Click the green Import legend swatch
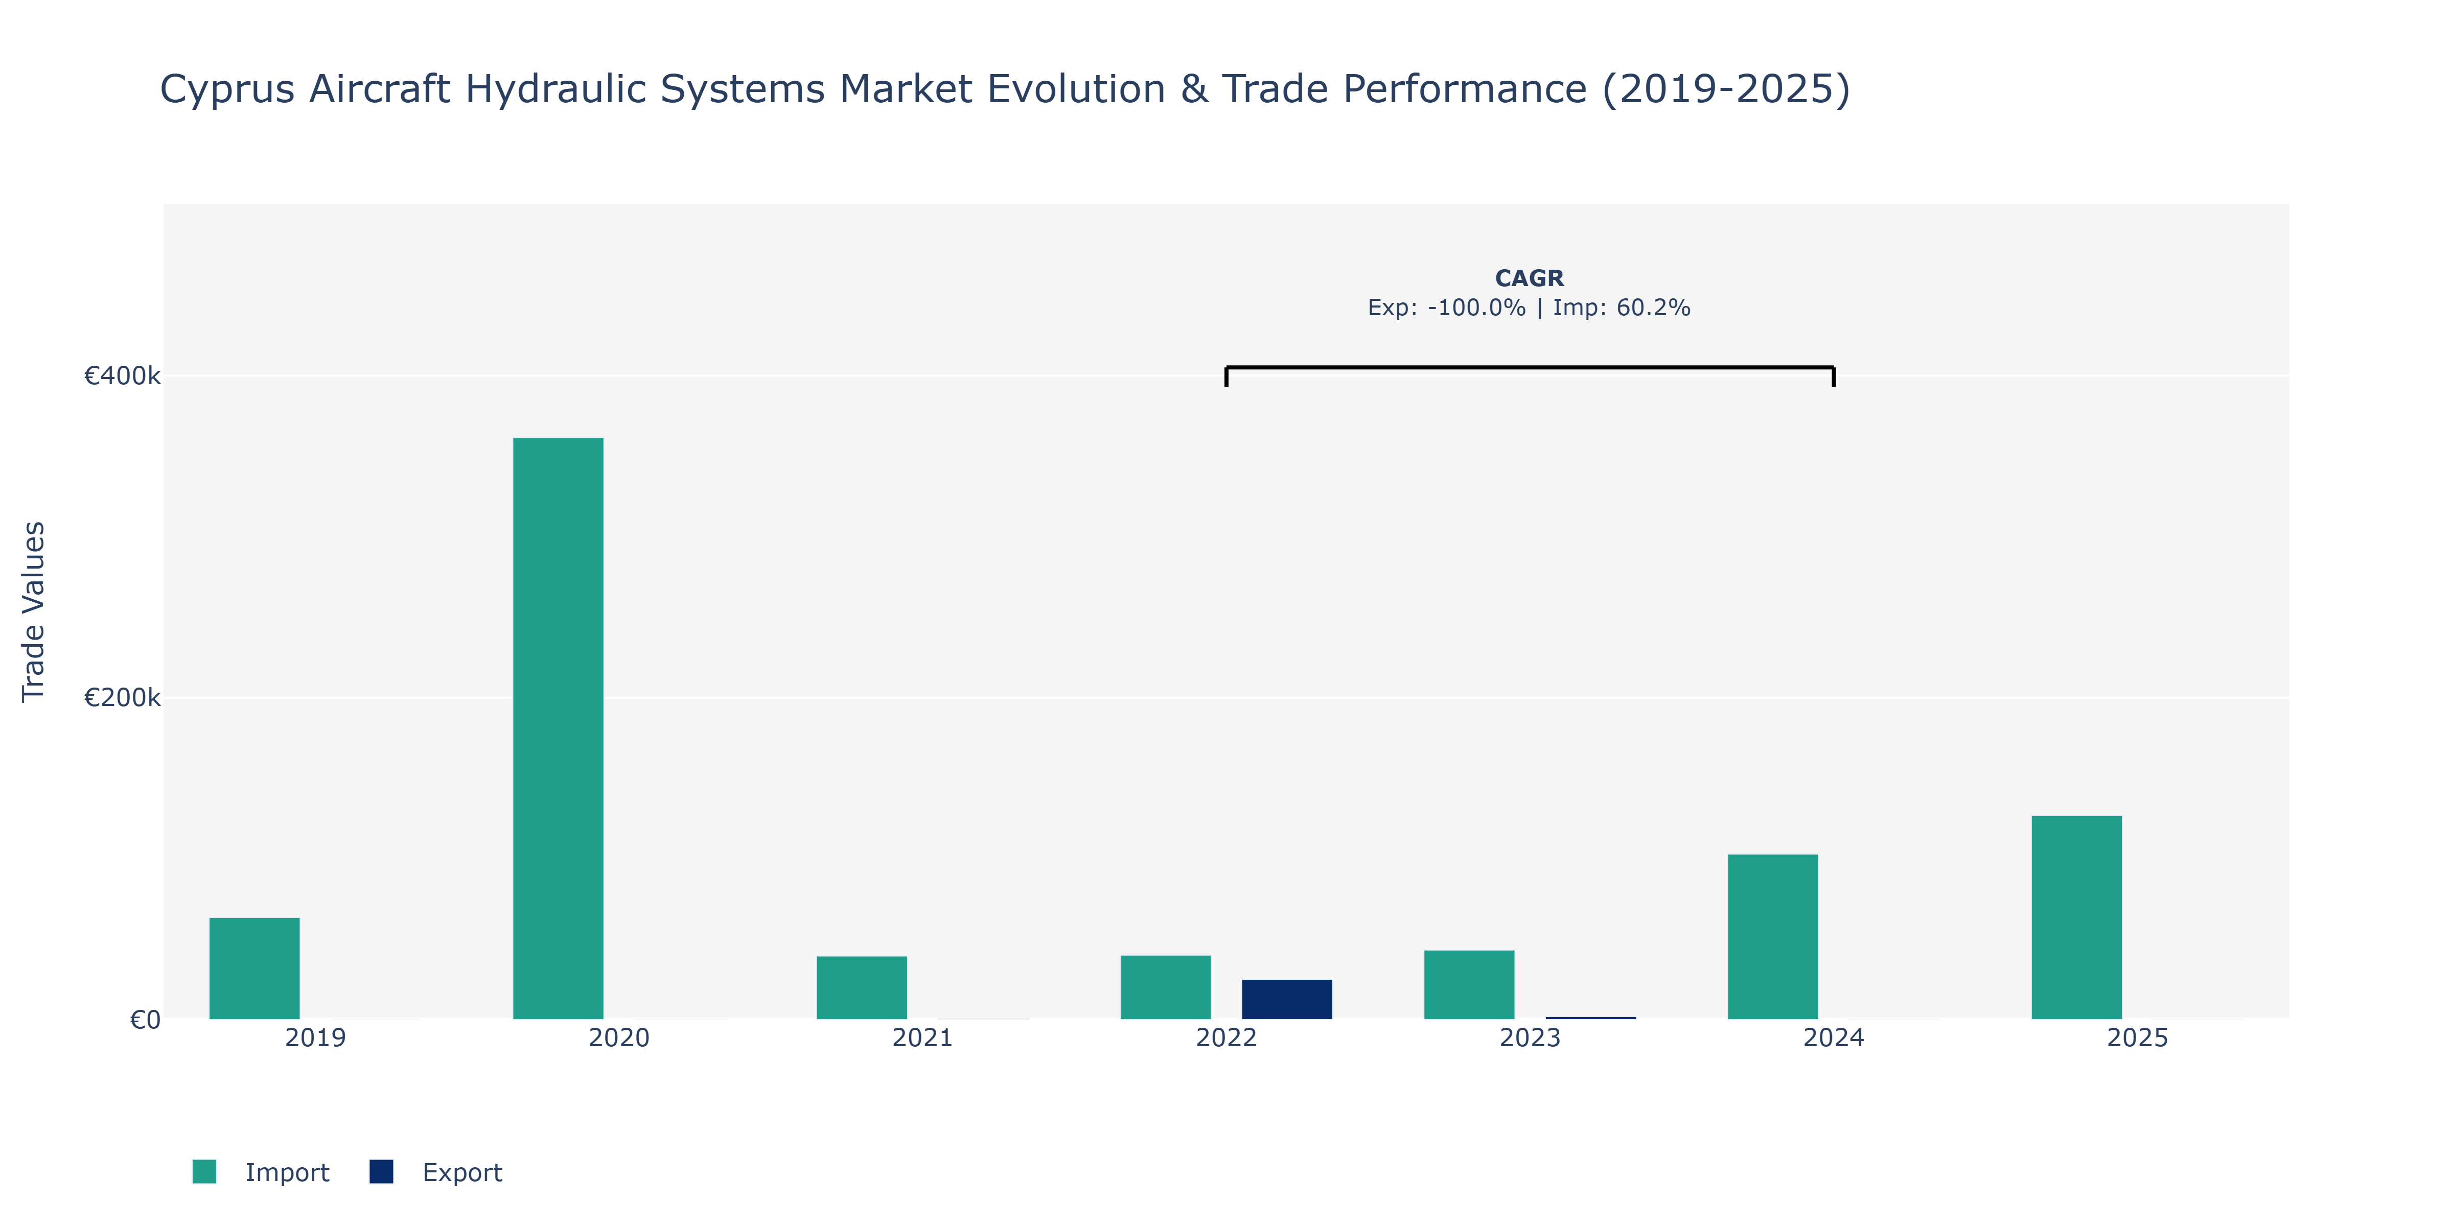 (204, 1172)
